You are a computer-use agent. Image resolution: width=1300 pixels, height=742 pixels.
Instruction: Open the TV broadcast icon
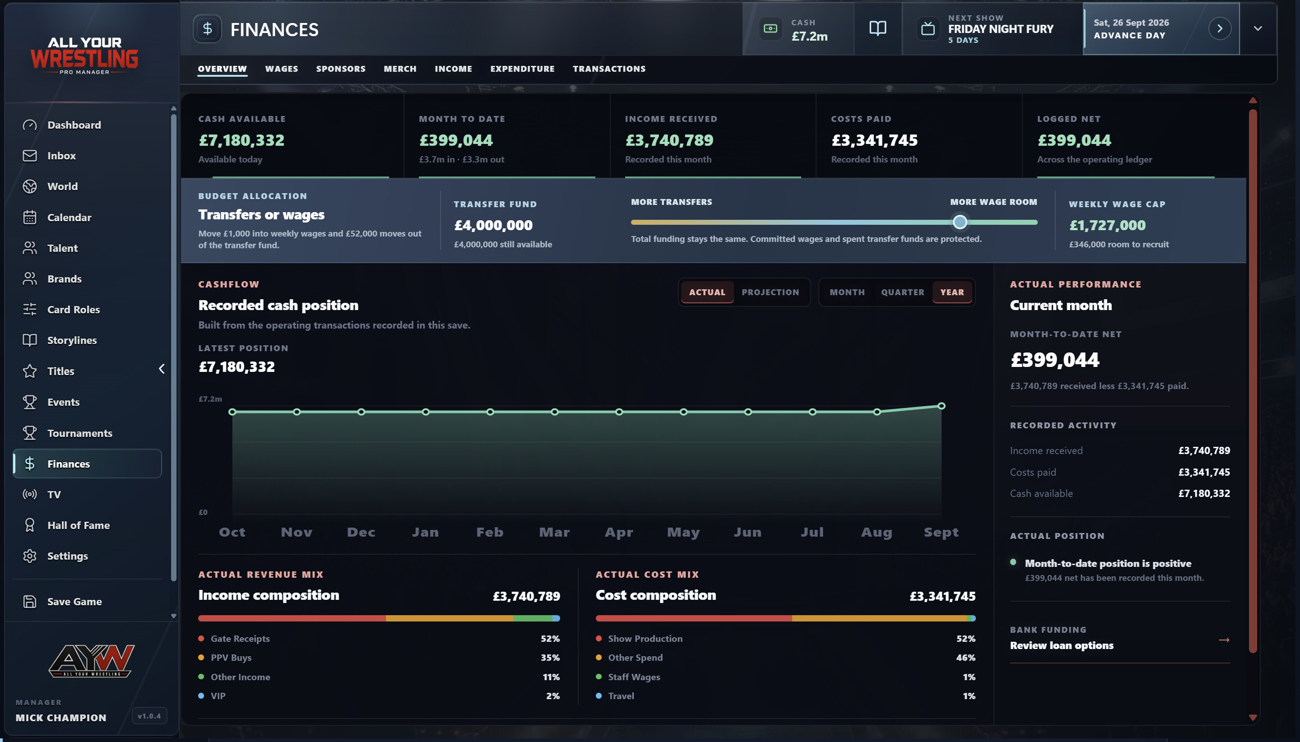29,494
